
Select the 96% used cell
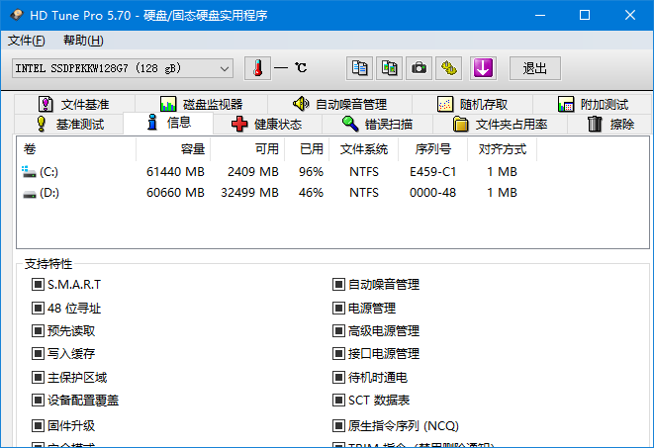[311, 172]
